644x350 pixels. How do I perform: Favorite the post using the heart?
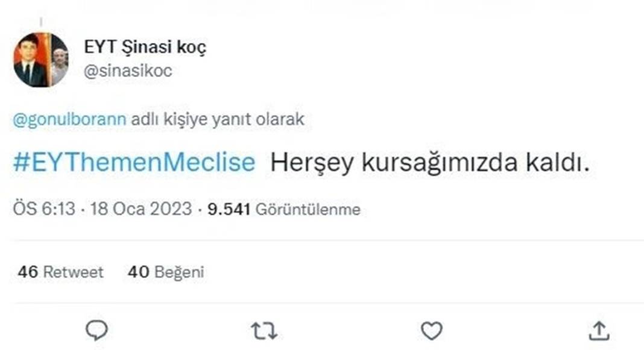pos(431,330)
